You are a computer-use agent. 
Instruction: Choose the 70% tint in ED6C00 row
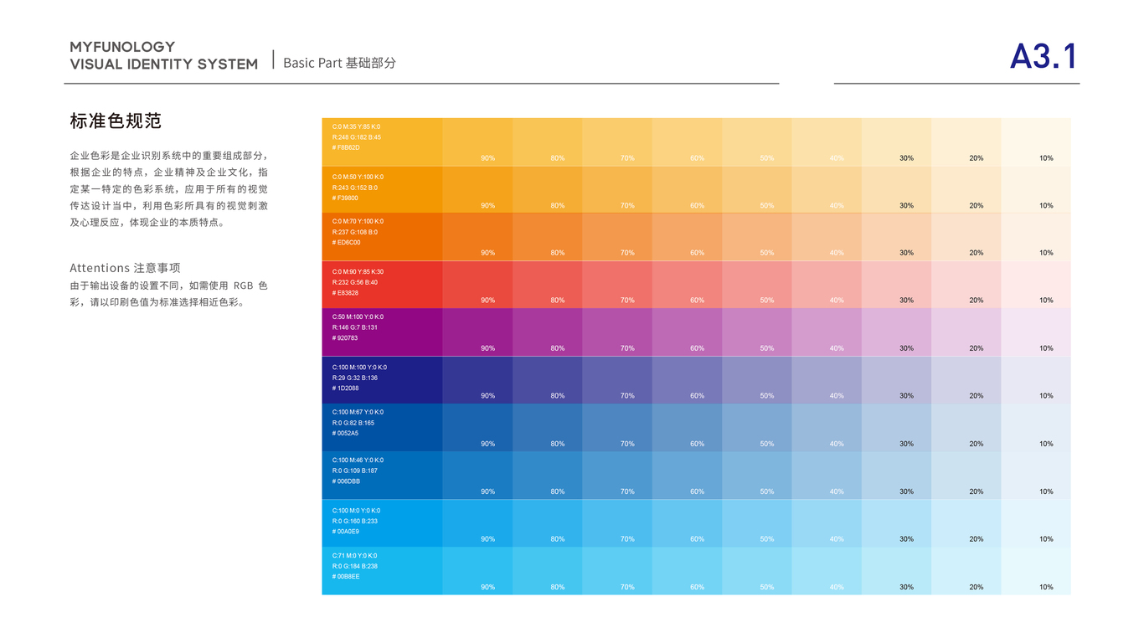(617, 237)
